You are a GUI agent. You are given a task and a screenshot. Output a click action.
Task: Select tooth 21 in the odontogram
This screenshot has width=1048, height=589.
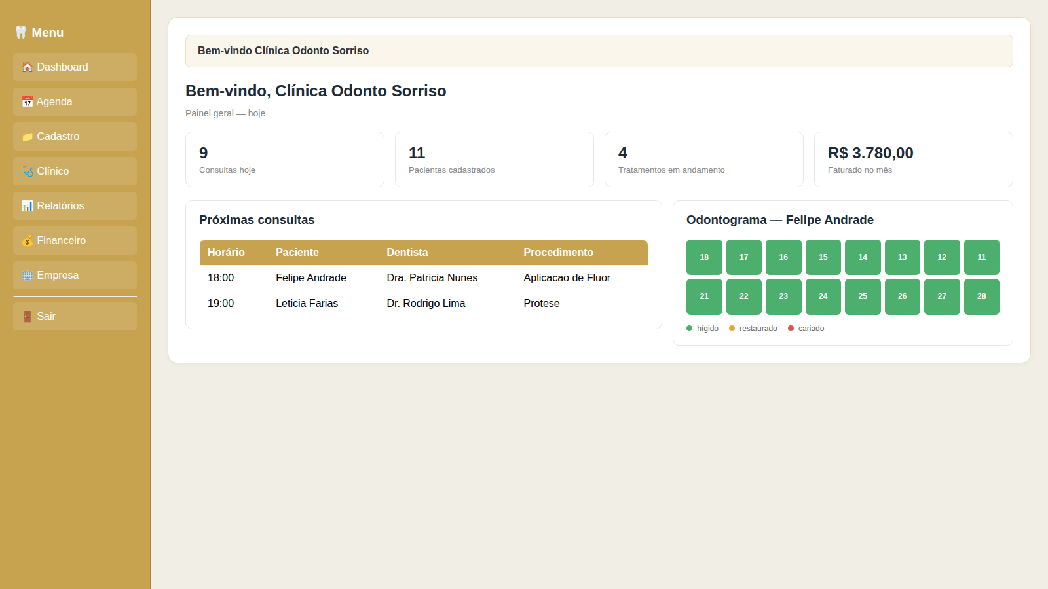click(x=704, y=296)
